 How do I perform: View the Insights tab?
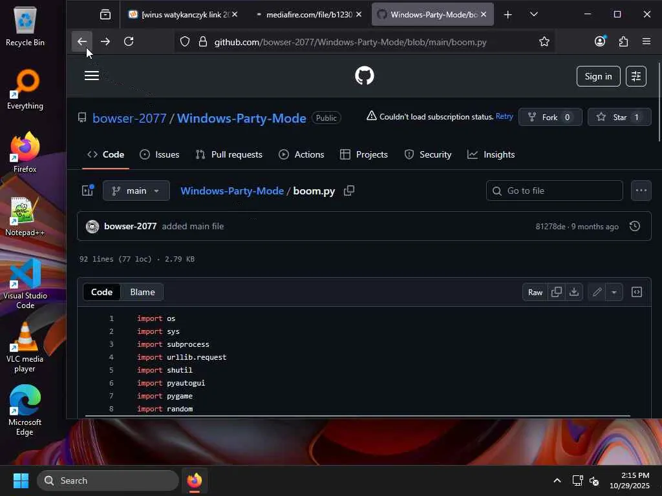point(491,155)
